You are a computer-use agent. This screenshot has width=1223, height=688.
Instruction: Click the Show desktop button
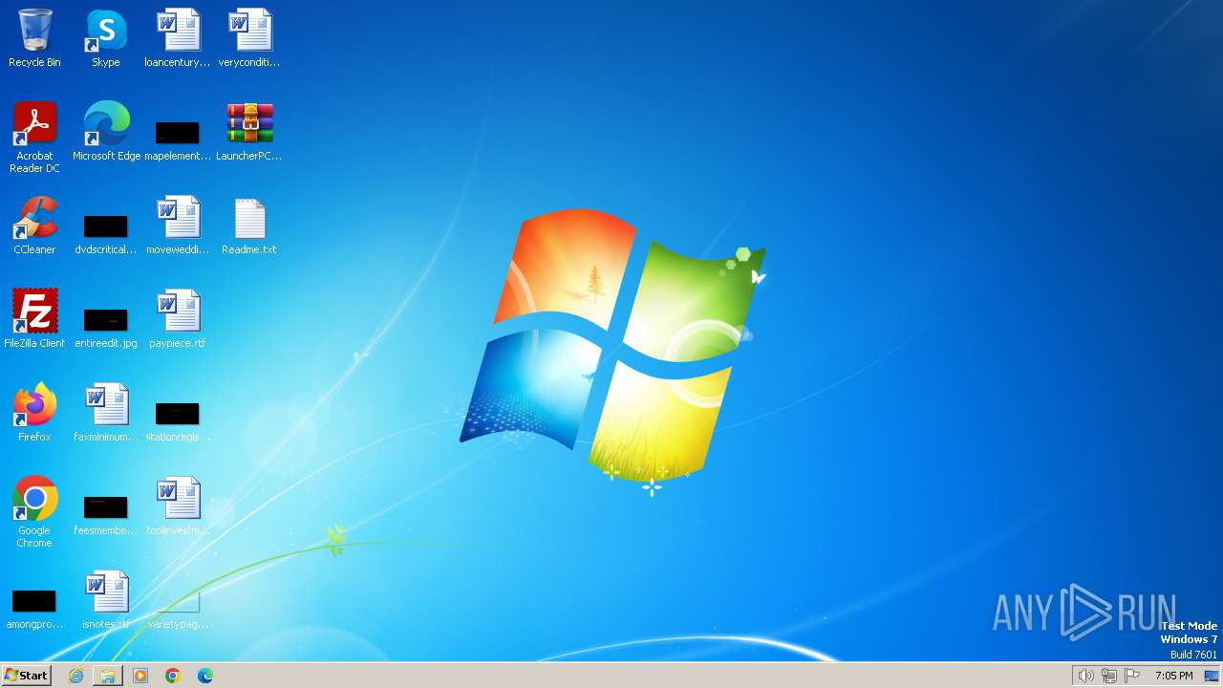coord(1212,676)
